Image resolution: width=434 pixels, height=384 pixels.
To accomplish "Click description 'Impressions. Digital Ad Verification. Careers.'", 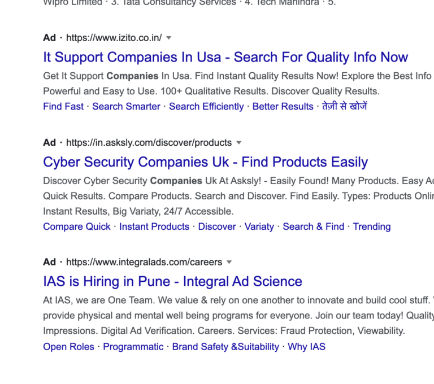I will click(x=139, y=331).
